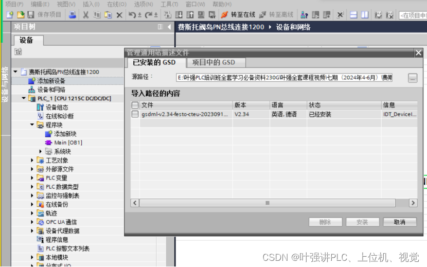
Task: Click the delete X icon in the toolbar
Action: pyautogui.click(x=119, y=15)
